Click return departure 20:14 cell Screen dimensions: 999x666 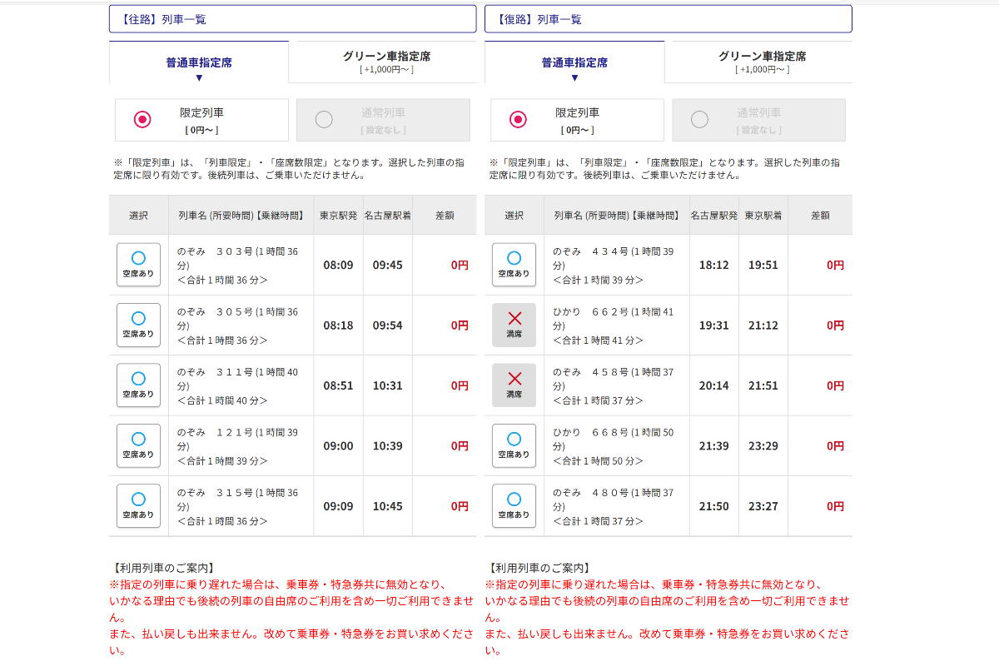coord(714,385)
